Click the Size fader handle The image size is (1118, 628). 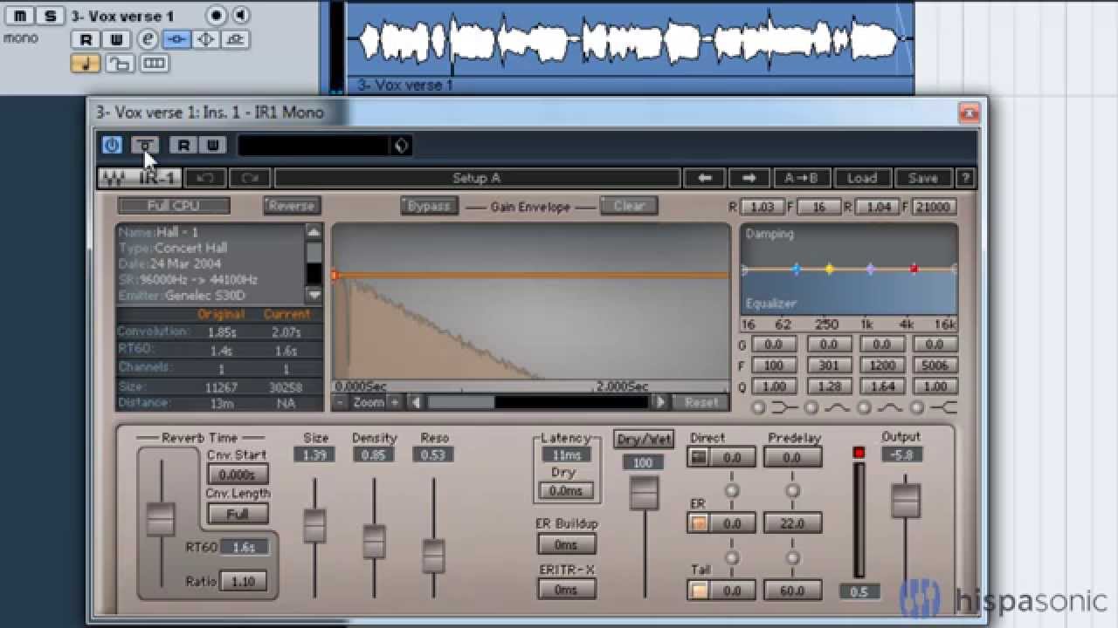[314, 526]
